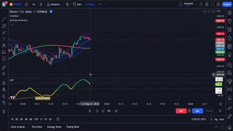Screen dimensions: 233x131
Task: Select the zoom-in tool
Action: tap(4, 74)
